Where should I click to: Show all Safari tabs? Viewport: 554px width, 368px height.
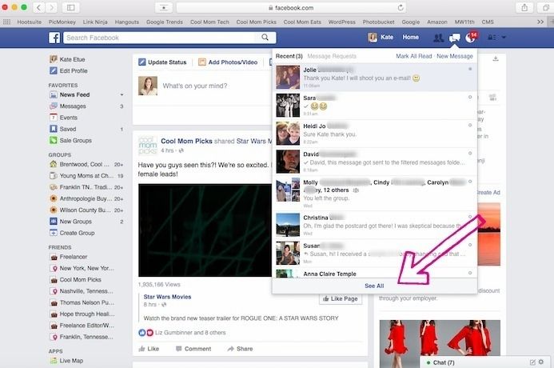(545, 7)
